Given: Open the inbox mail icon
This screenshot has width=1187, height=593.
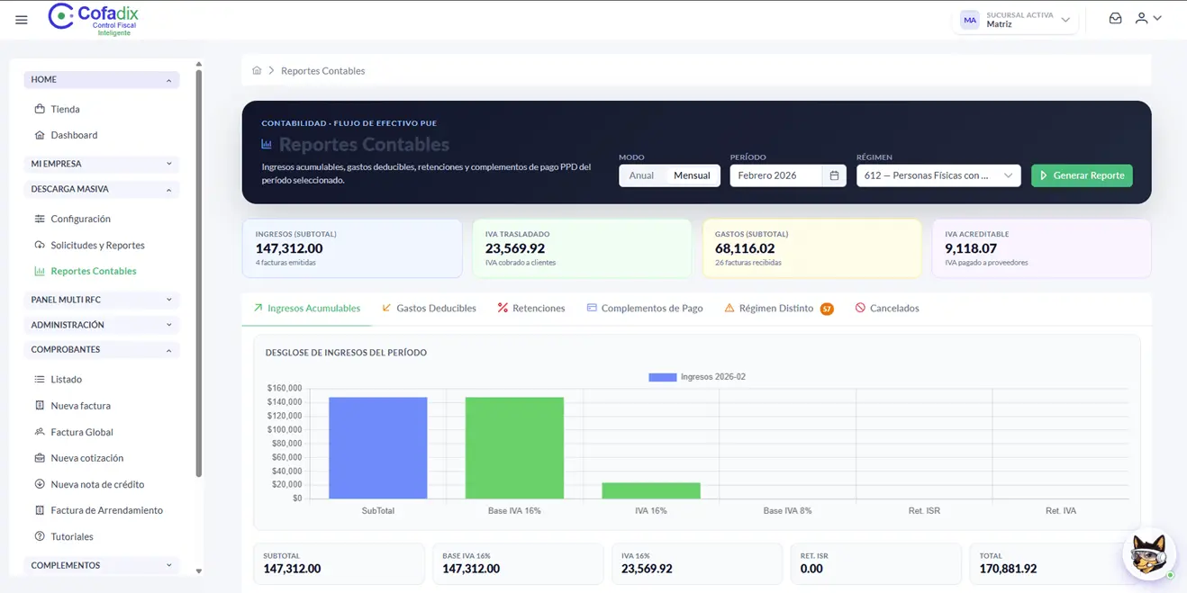Looking at the screenshot, I should coord(1115,18).
